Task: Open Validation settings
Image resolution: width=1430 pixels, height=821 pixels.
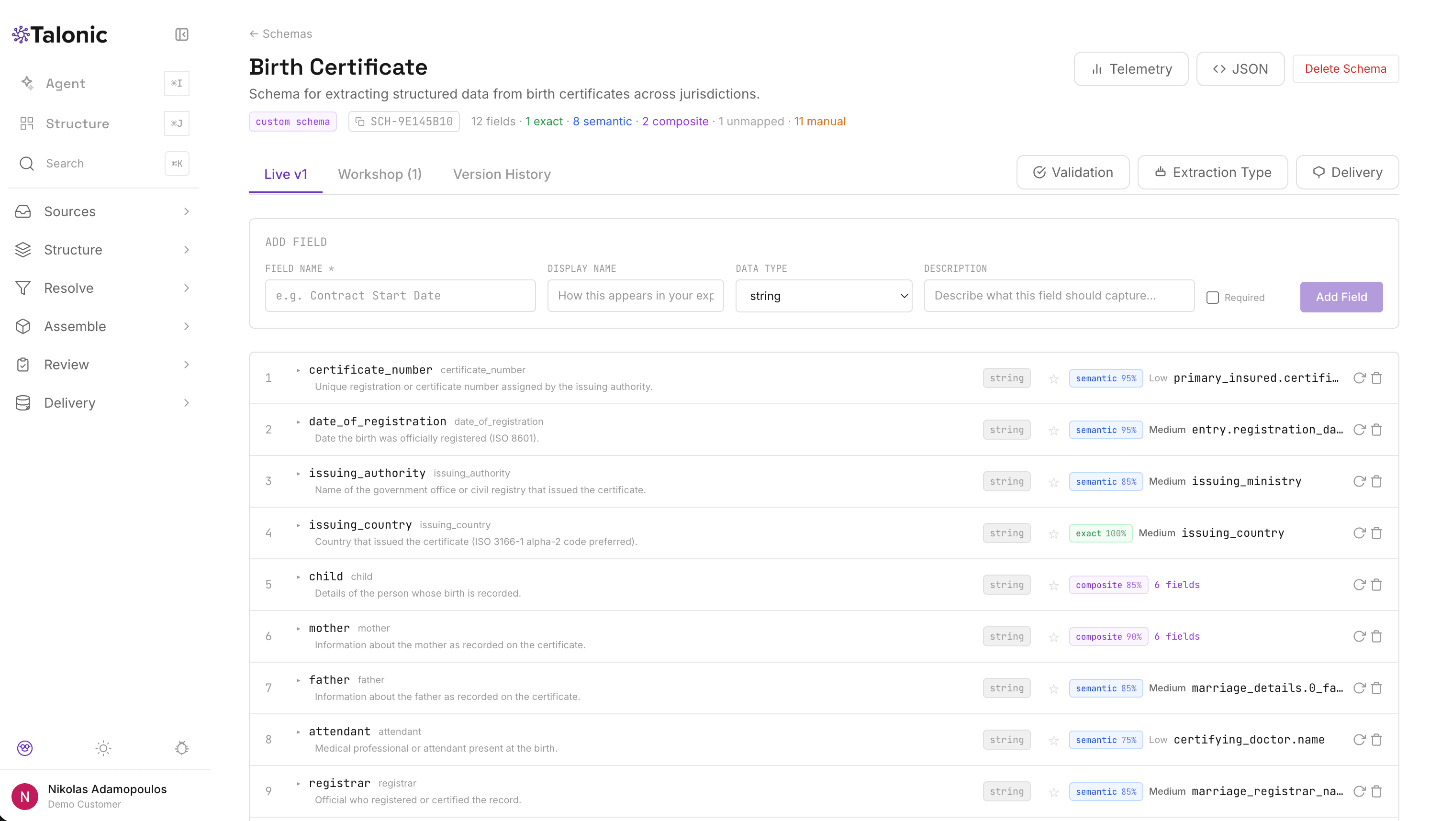Action: 1072,172
